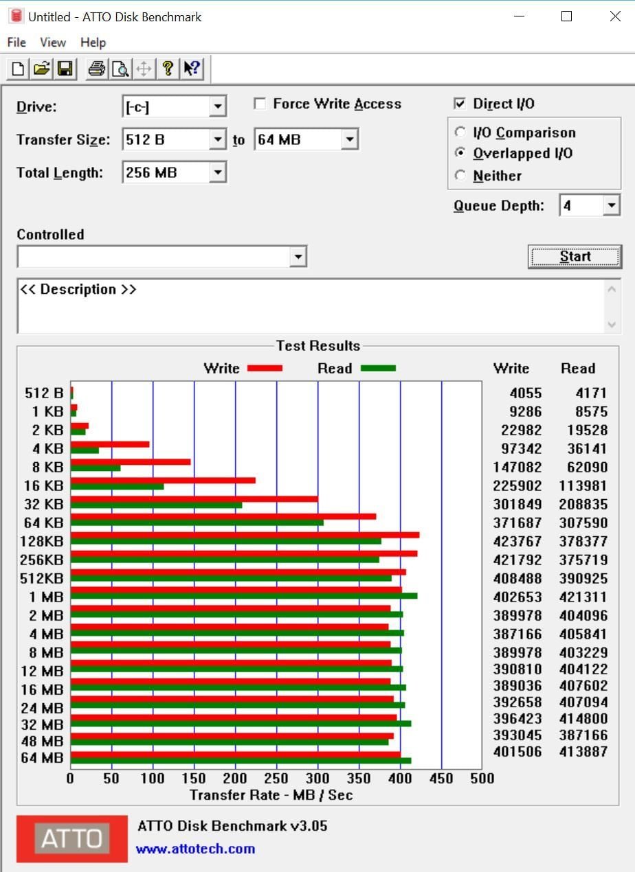Click the write value 423767
This screenshot has height=872, width=635.
[x=517, y=542]
